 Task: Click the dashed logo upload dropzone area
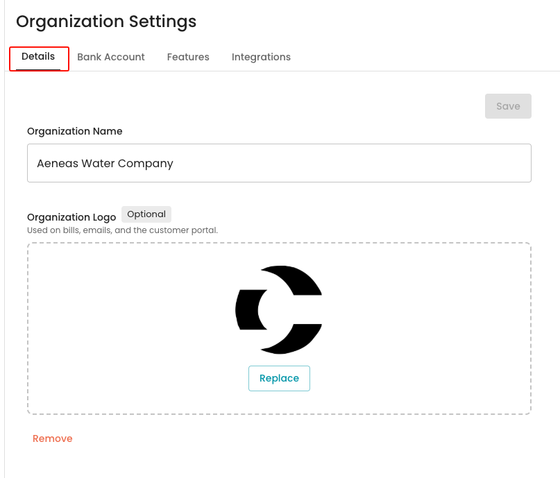pos(279,328)
